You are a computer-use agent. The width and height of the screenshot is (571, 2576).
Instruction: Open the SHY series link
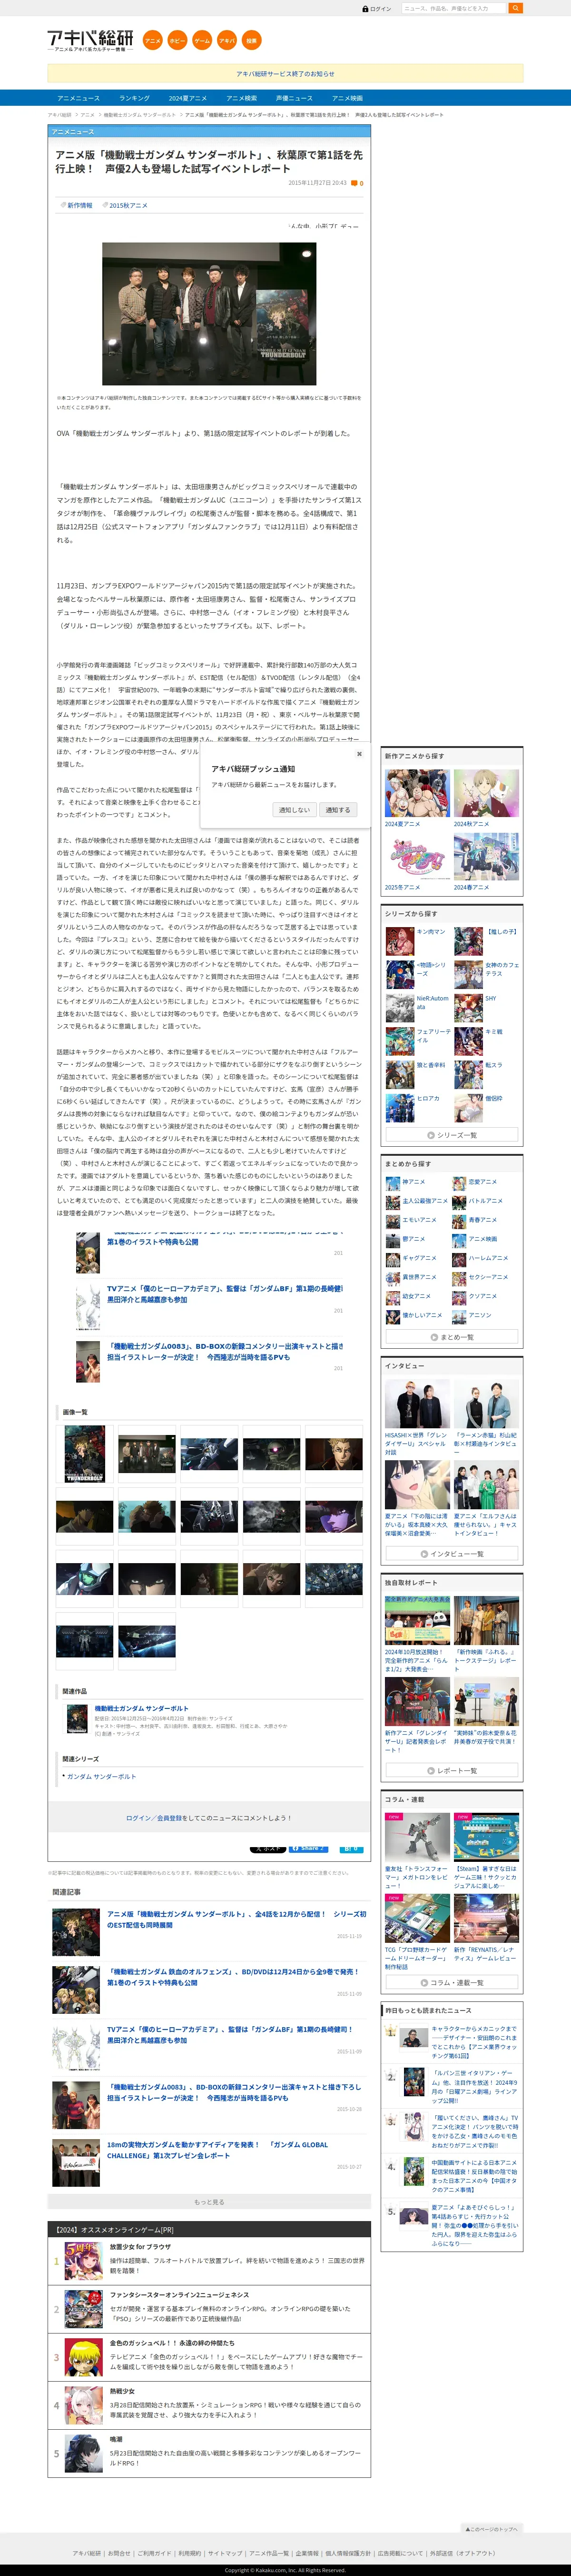(x=490, y=998)
